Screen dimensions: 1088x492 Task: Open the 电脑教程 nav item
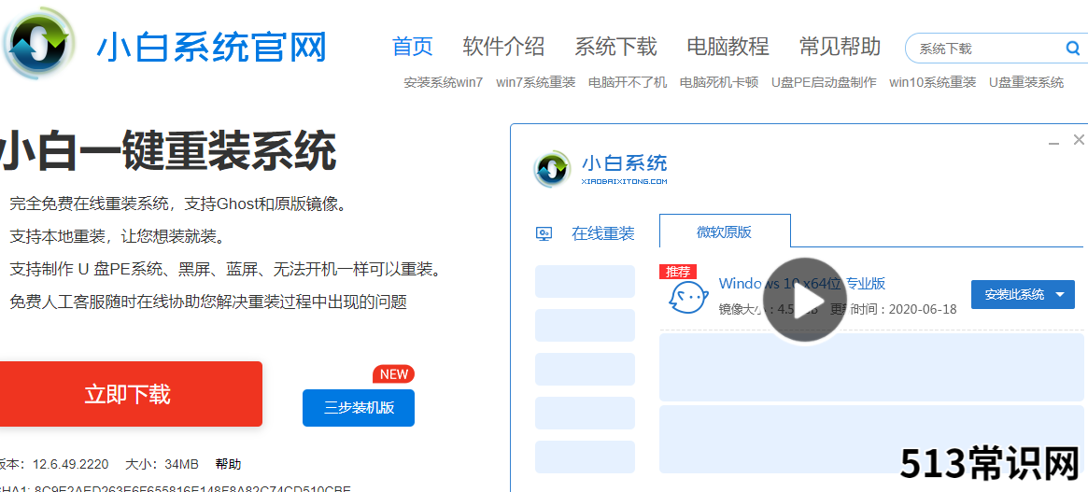tap(728, 48)
